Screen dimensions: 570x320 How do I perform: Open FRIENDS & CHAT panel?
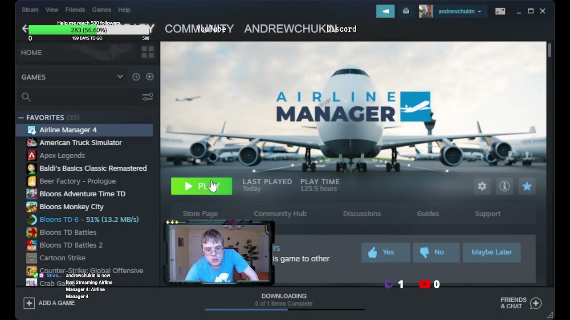click(521, 303)
